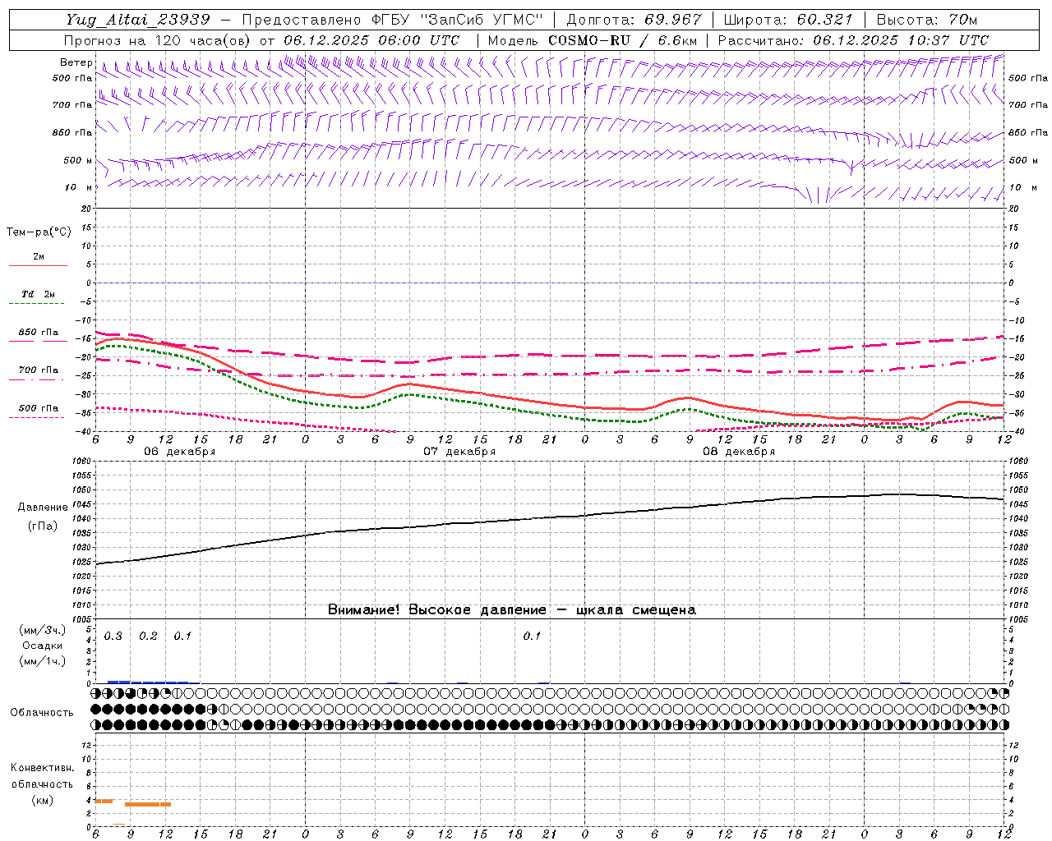
Task: Click the Рассчитано: 06.12.2025 10:37 UTC timestamp
Action: (x=852, y=39)
